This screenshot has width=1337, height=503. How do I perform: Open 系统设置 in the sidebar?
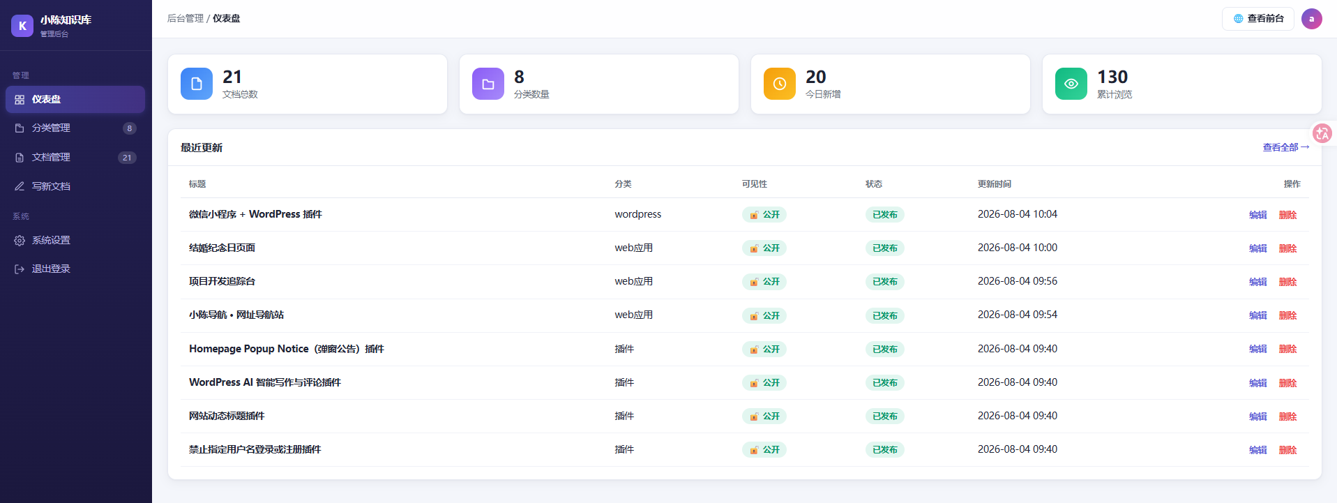(x=75, y=241)
